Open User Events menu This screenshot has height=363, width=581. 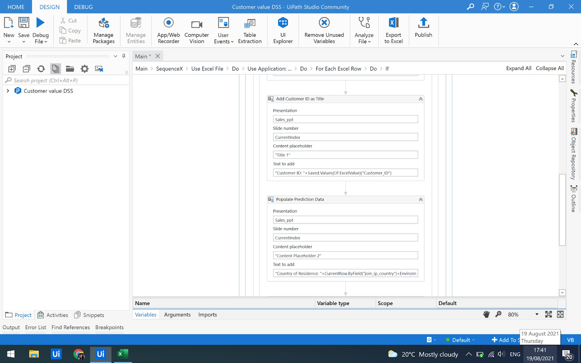223,30
